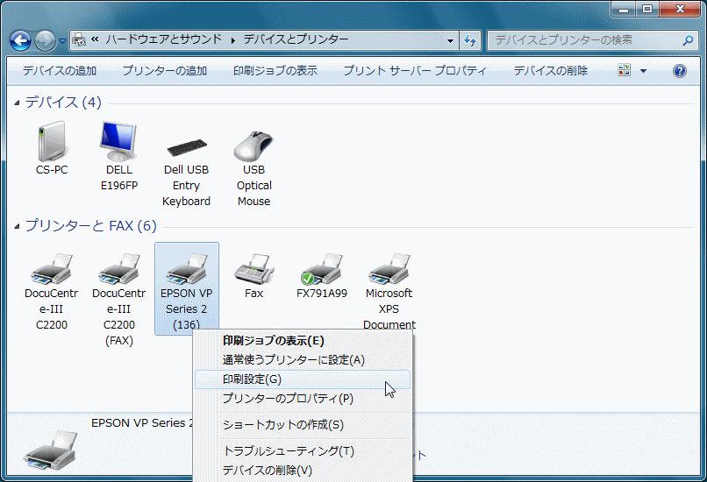Screen dimensions: 707x482
Task: Select the CS-PC device icon
Action: pos(52,142)
